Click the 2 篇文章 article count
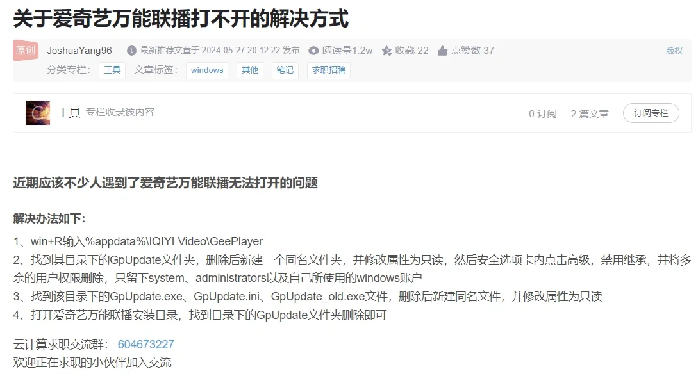Image resolution: width=698 pixels, height=376 pixels. point(590,113)
